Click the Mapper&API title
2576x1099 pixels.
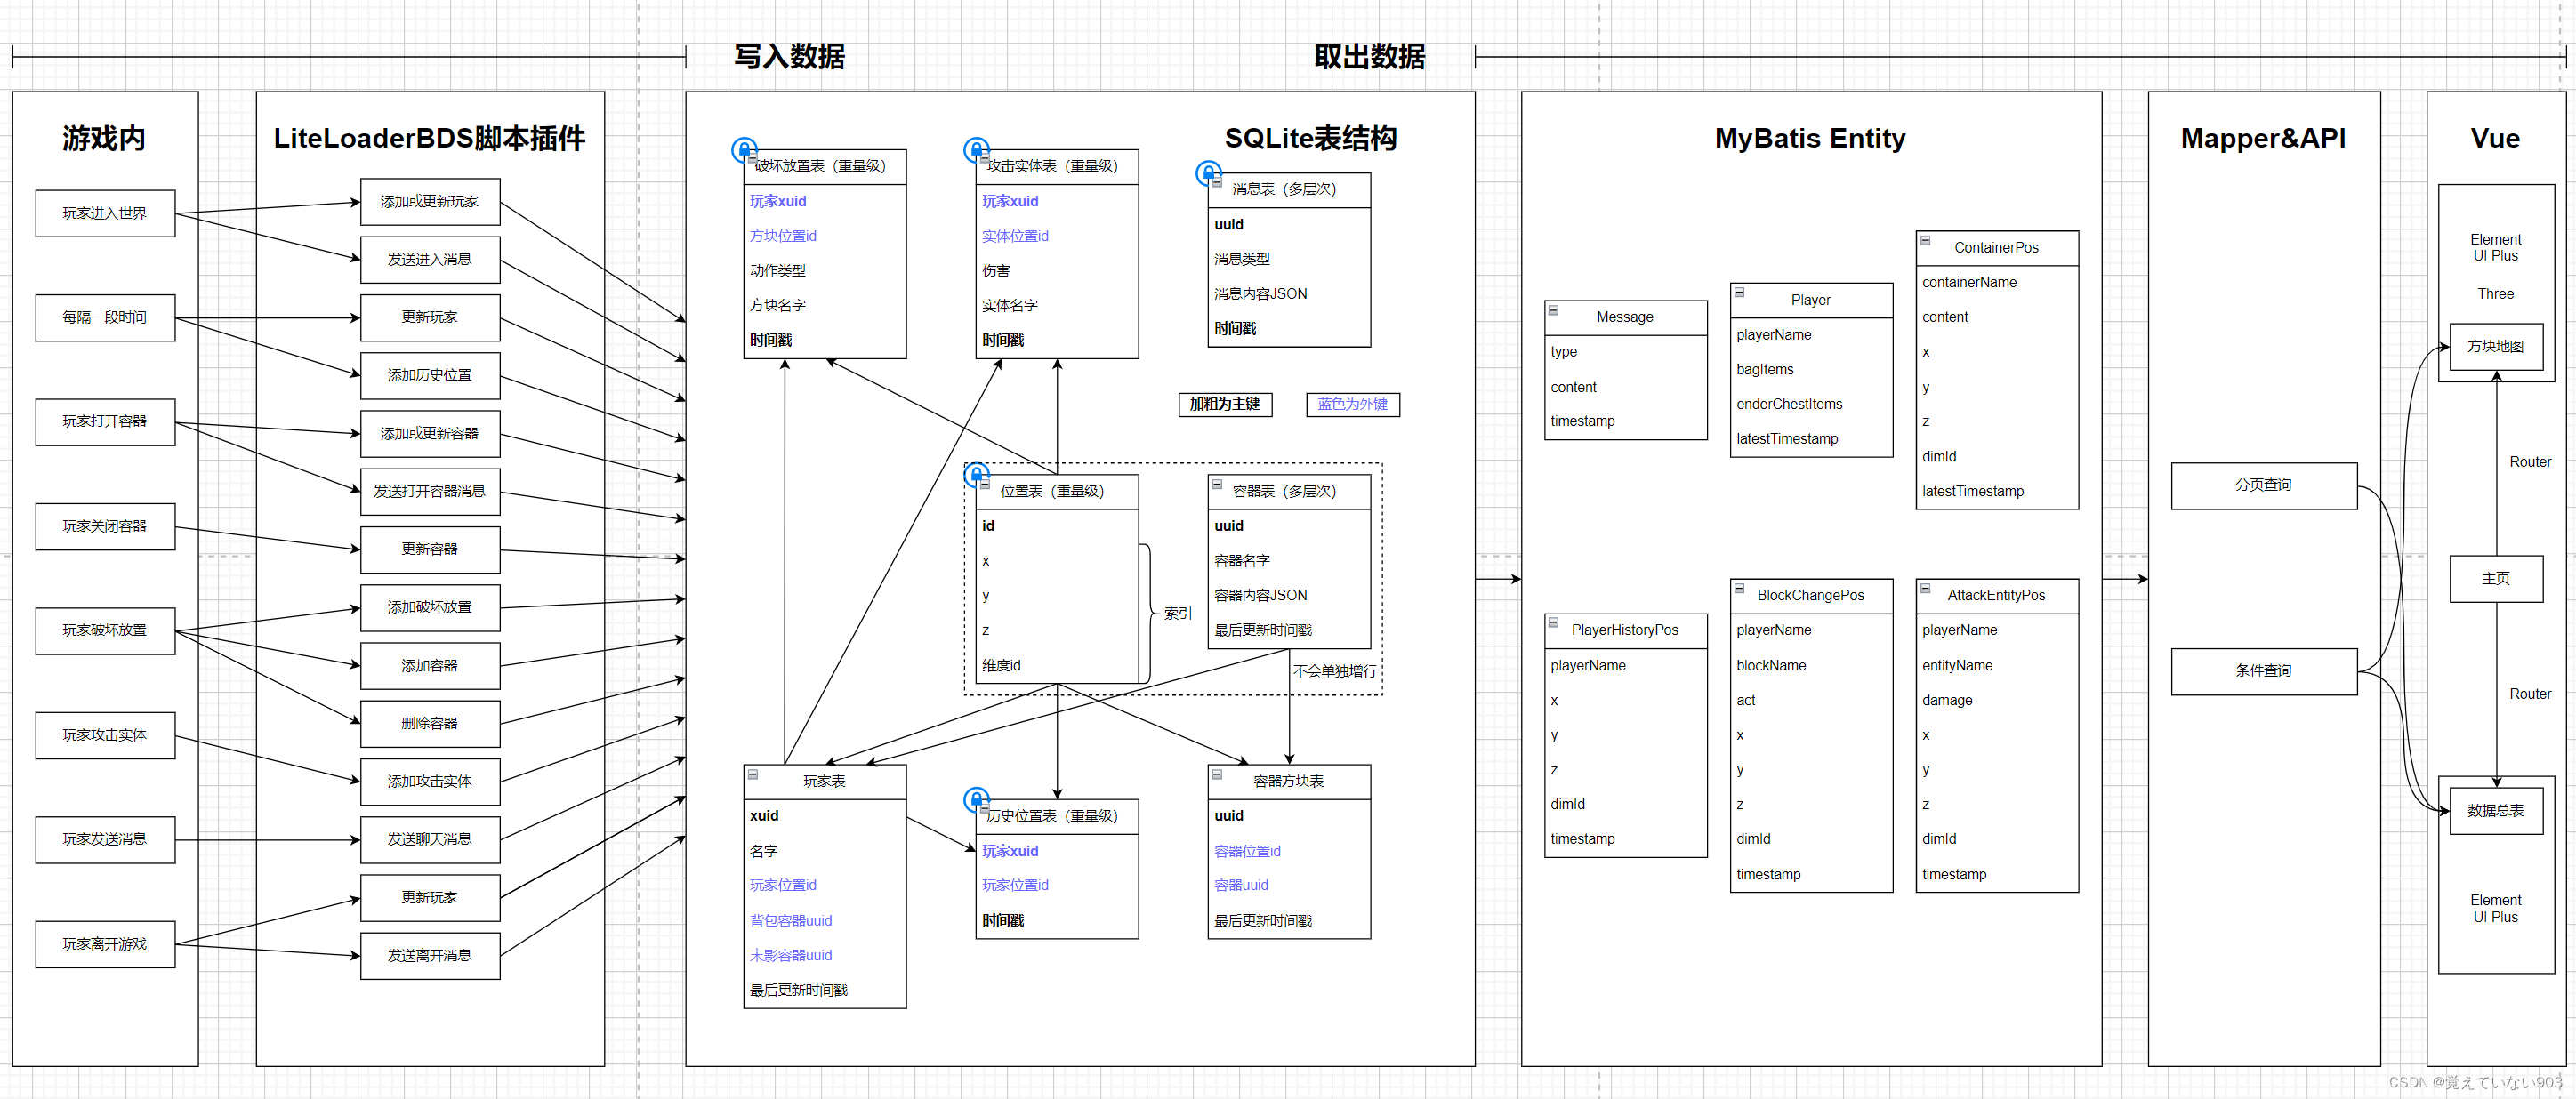[2263, 138]
